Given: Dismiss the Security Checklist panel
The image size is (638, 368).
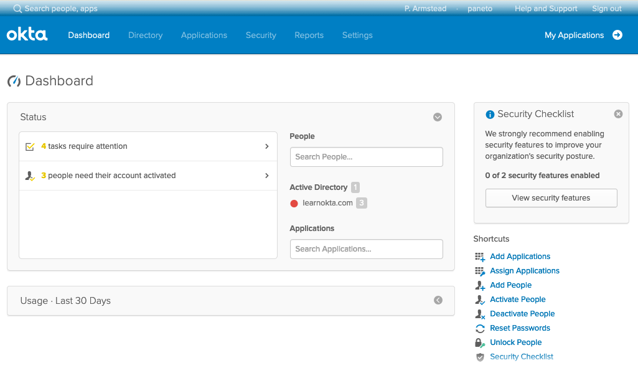Looking at the screenshot, I should [x=618, y=114].
